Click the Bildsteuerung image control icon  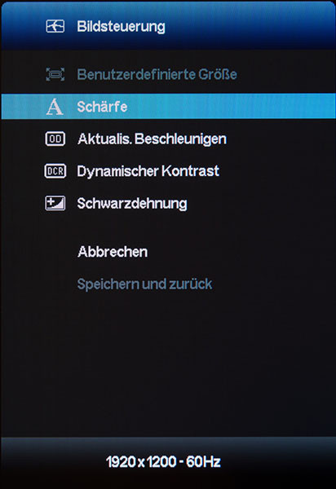coord(55,26)
